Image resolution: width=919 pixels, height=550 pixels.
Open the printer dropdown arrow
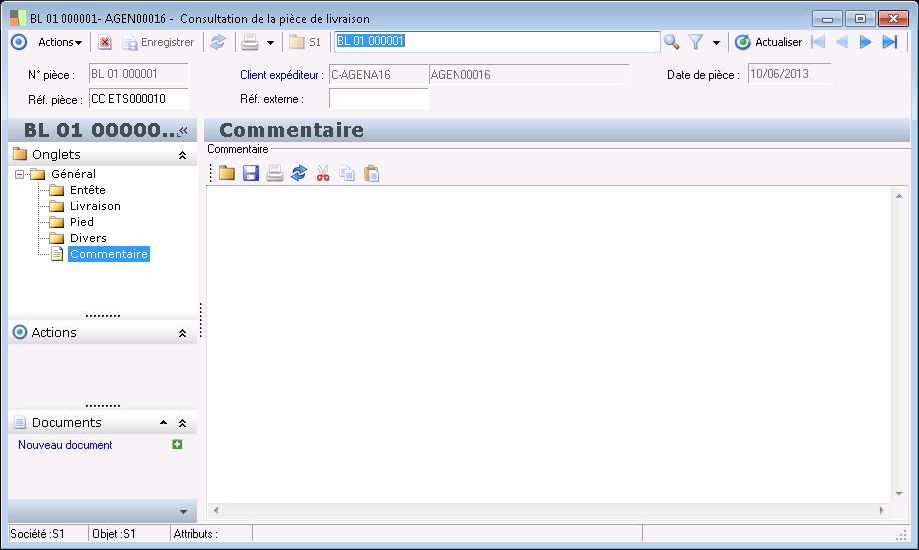click(270, 42)
